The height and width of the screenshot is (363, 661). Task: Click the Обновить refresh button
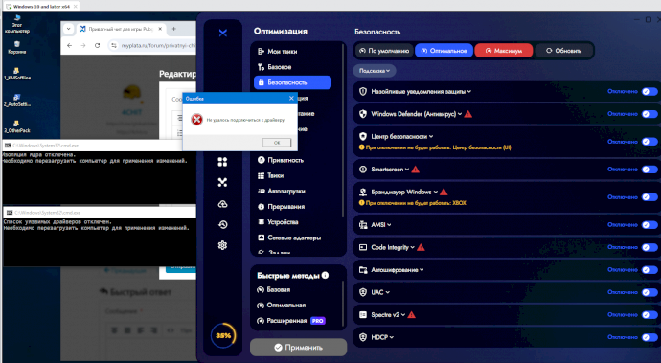coord(563,51)
